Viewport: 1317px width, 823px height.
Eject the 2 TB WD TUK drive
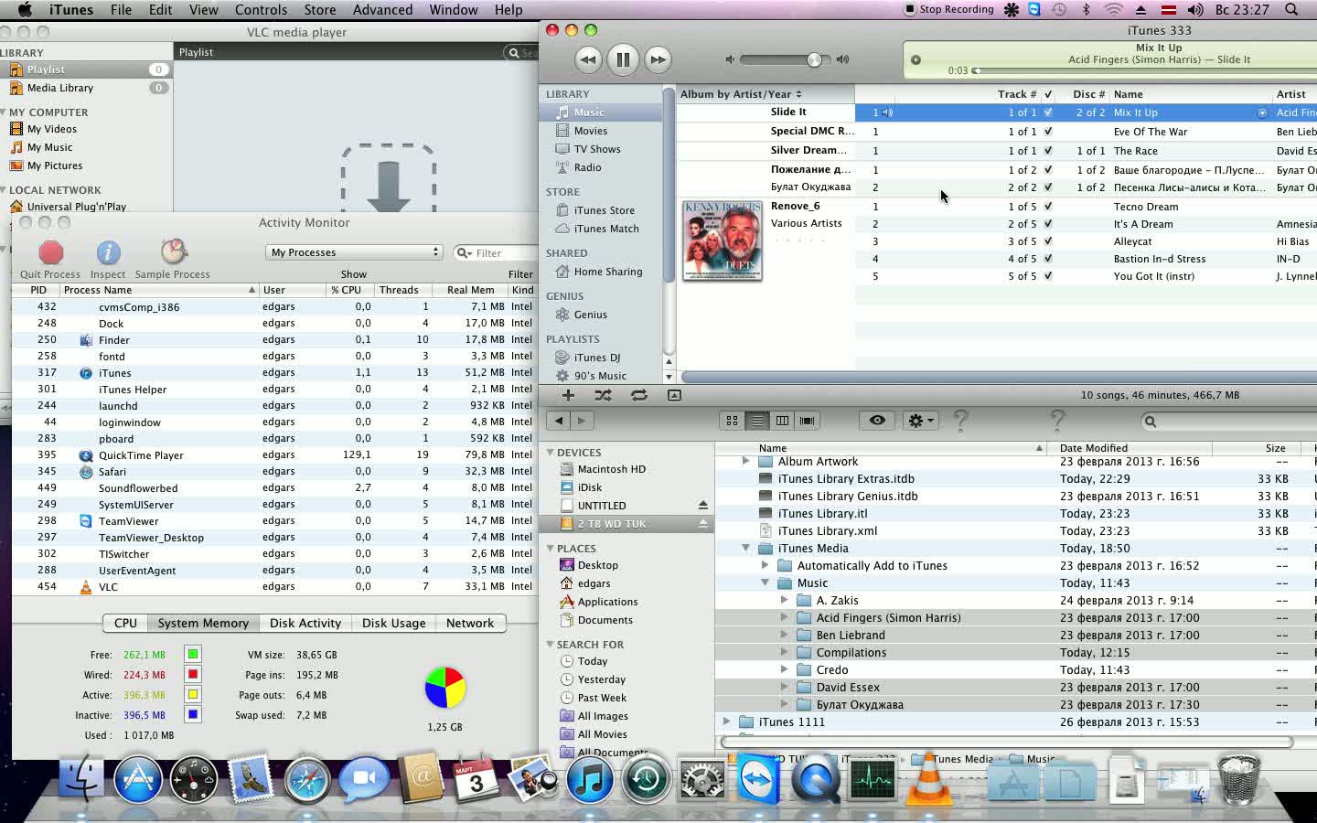pos(702,523)
